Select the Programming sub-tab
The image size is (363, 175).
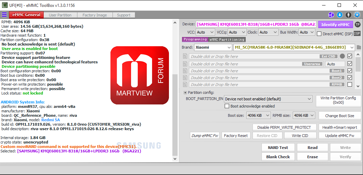[195, 39]
